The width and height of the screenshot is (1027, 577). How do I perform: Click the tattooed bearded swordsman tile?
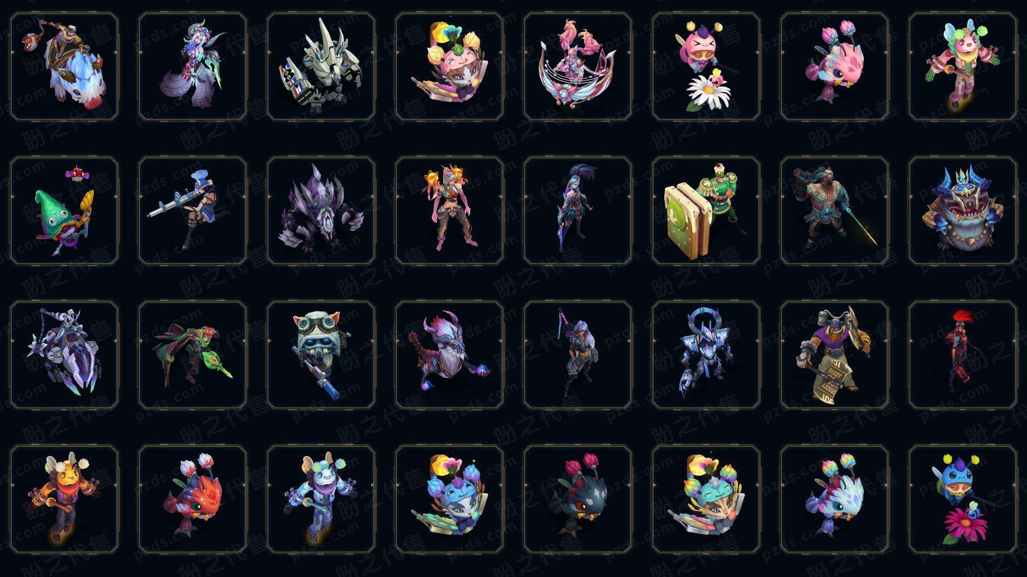[834, 210]
